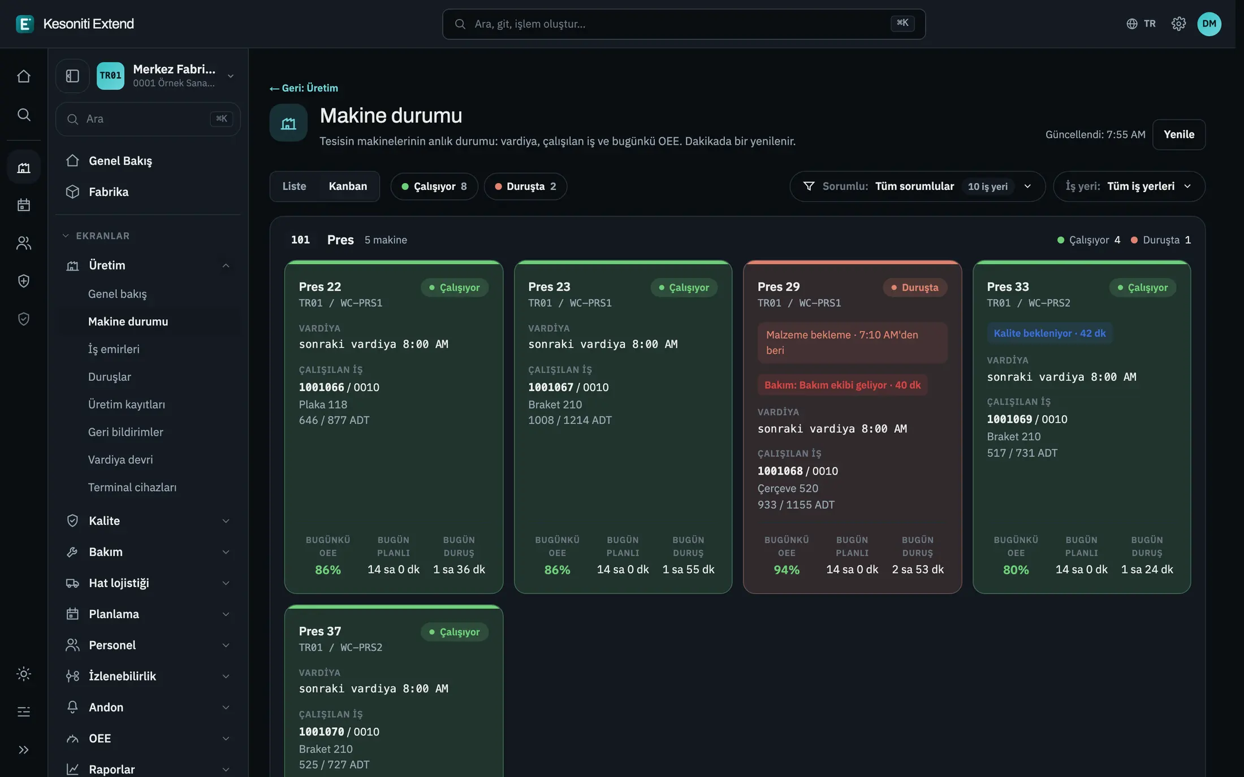Image resolution: width=1244 pixels, height=777 pixels.
Task: Open the calendar icon in left rail
Action: pos(24,205)
